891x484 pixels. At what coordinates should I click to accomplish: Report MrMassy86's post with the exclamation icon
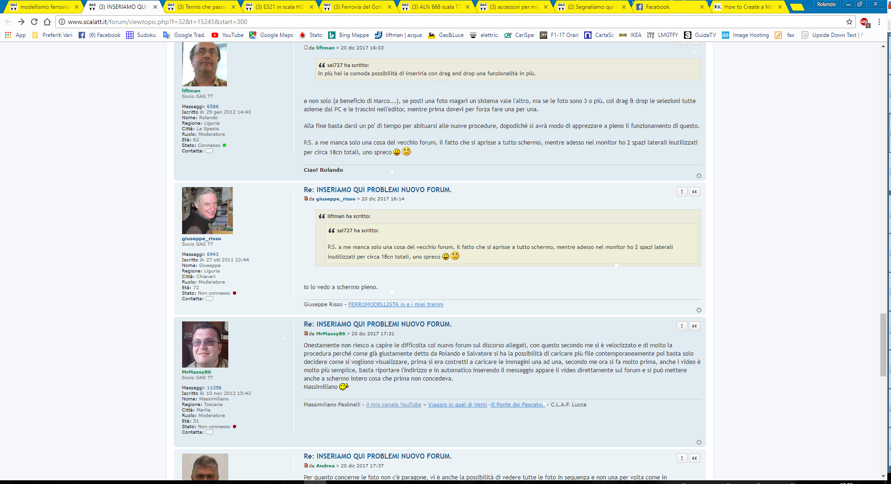[x=682, y=326]
